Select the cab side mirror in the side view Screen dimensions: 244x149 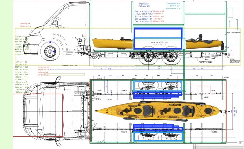coord(58,23)
